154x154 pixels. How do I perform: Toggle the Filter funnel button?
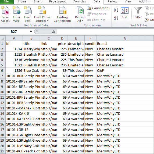[x=138, y=10]
